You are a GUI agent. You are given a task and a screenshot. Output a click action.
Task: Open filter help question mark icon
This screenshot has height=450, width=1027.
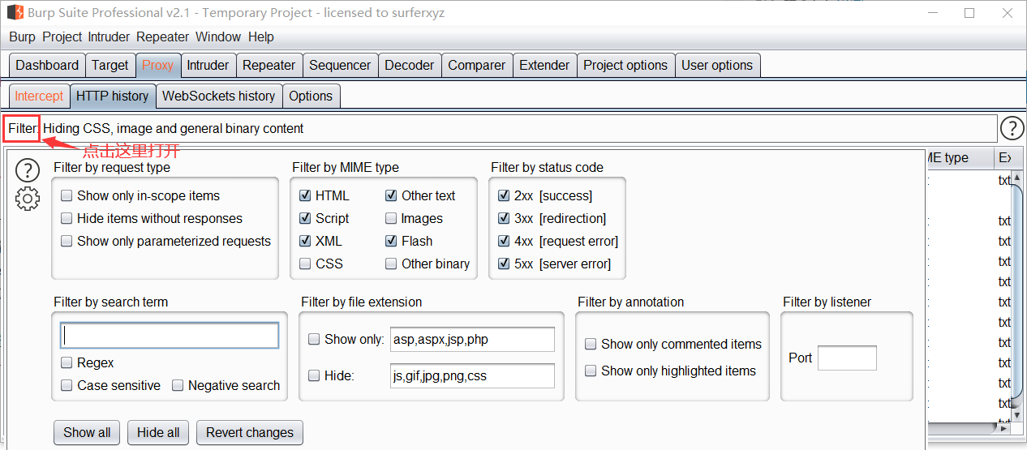[28, 170]
